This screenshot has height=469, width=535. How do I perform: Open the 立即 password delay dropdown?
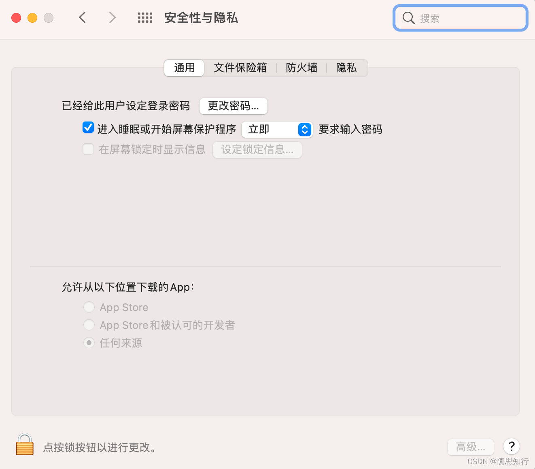[277, 129]
